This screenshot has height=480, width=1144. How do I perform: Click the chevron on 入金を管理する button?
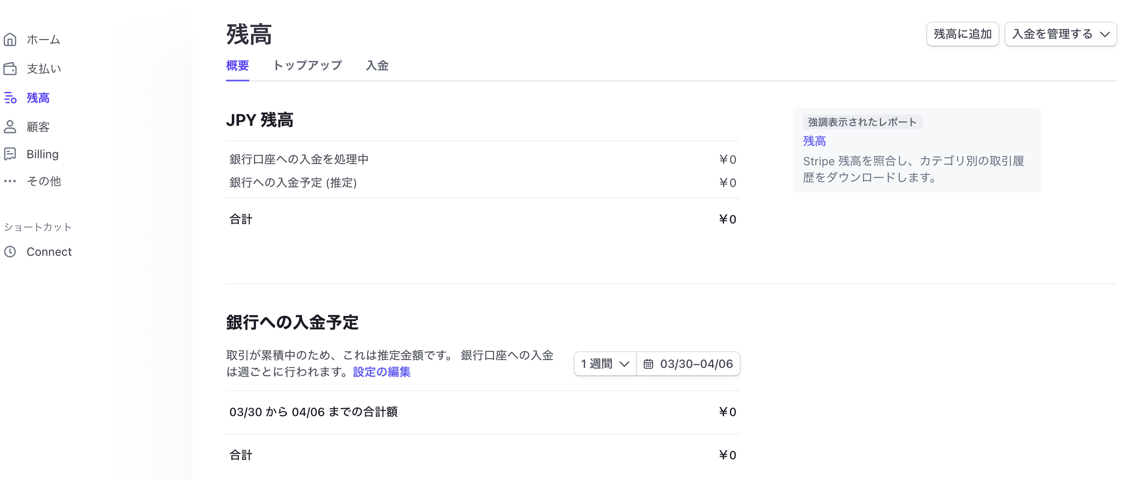click(x=1105, y=34)
